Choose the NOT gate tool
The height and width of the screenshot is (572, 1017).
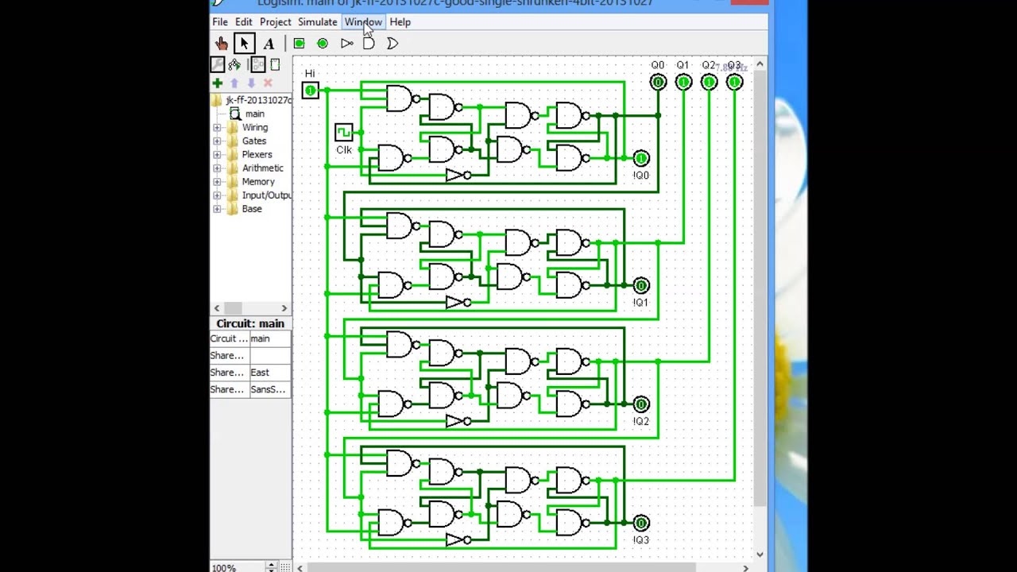click(346, 44)
